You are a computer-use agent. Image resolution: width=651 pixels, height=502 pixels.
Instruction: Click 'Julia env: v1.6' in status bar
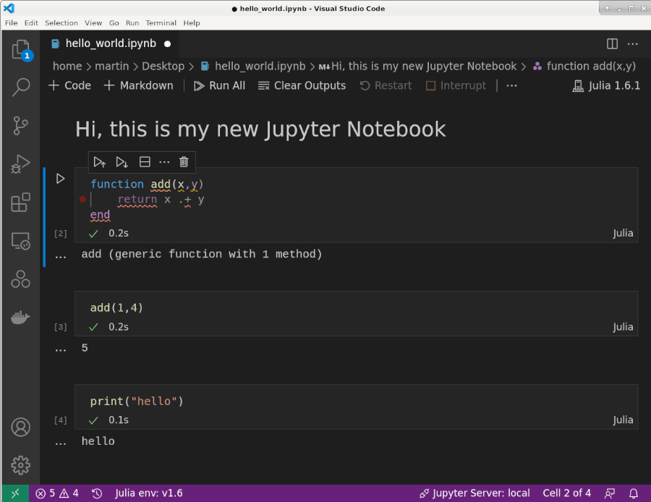click(x=148, y=493)
